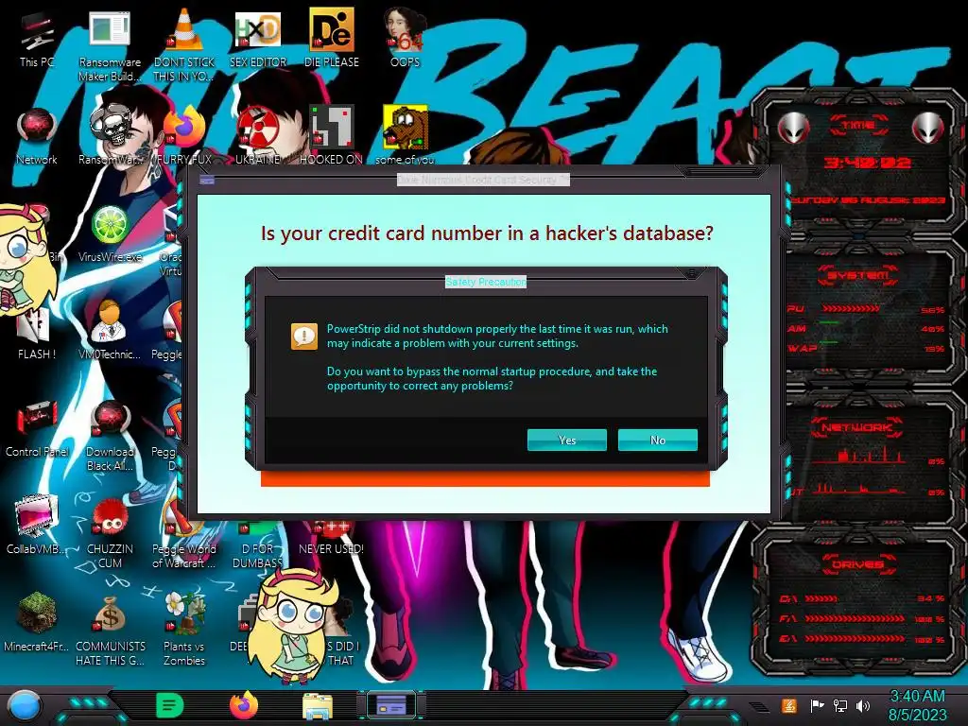Select the active credit card app taskbar button
The image size is (968, 726).
pyautogui.click(x=391, y=704)
